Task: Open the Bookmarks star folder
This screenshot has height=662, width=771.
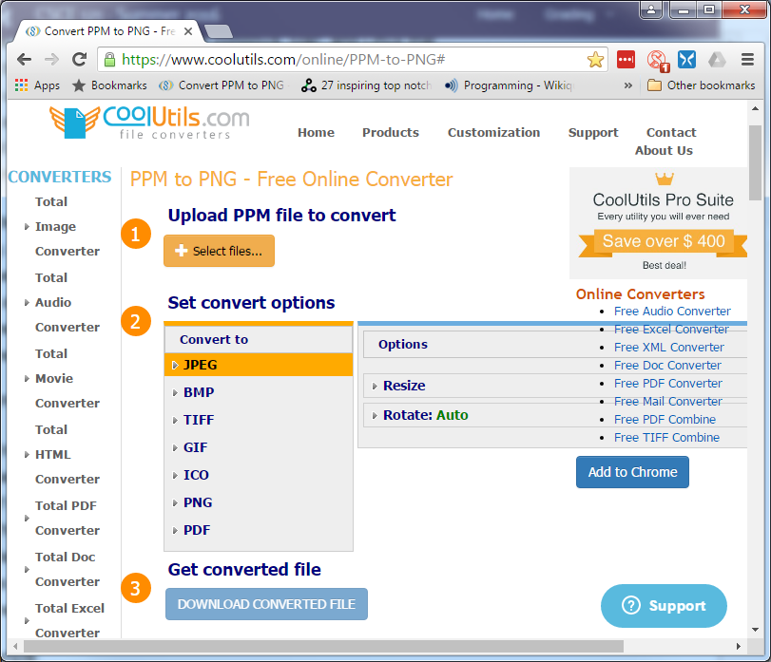Action: coord(109,85)
